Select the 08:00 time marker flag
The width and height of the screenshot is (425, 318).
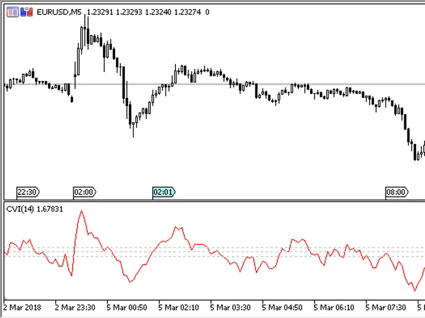coord(396,192)
